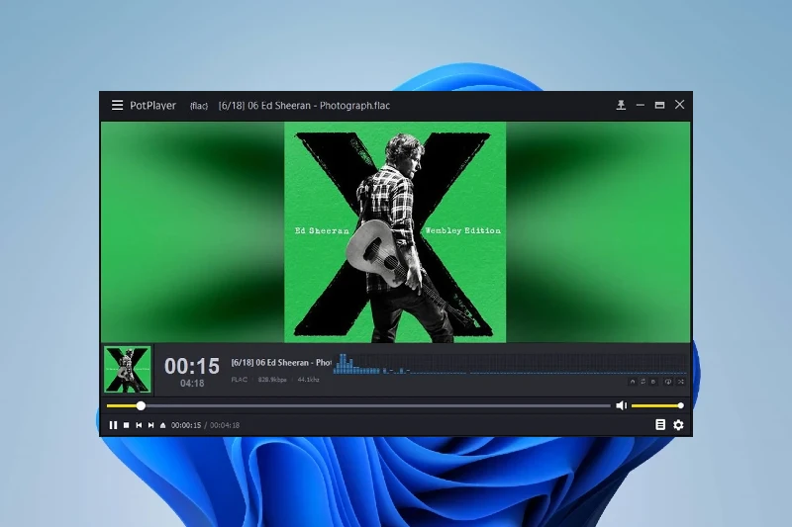Image resolution: width=792 pixels, height=527 pixels.
Task: Toggle shuffle playback icon
Action: point(681,382)
